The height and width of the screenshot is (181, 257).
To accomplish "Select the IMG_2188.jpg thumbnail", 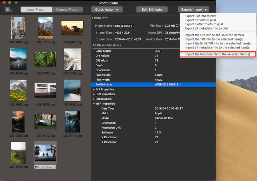I will point(72,59).
